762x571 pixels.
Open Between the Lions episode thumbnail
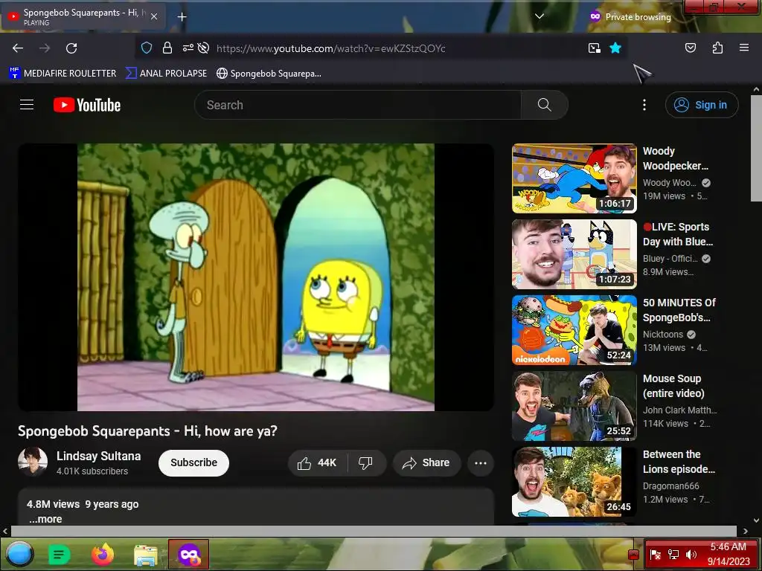(574, 482)
